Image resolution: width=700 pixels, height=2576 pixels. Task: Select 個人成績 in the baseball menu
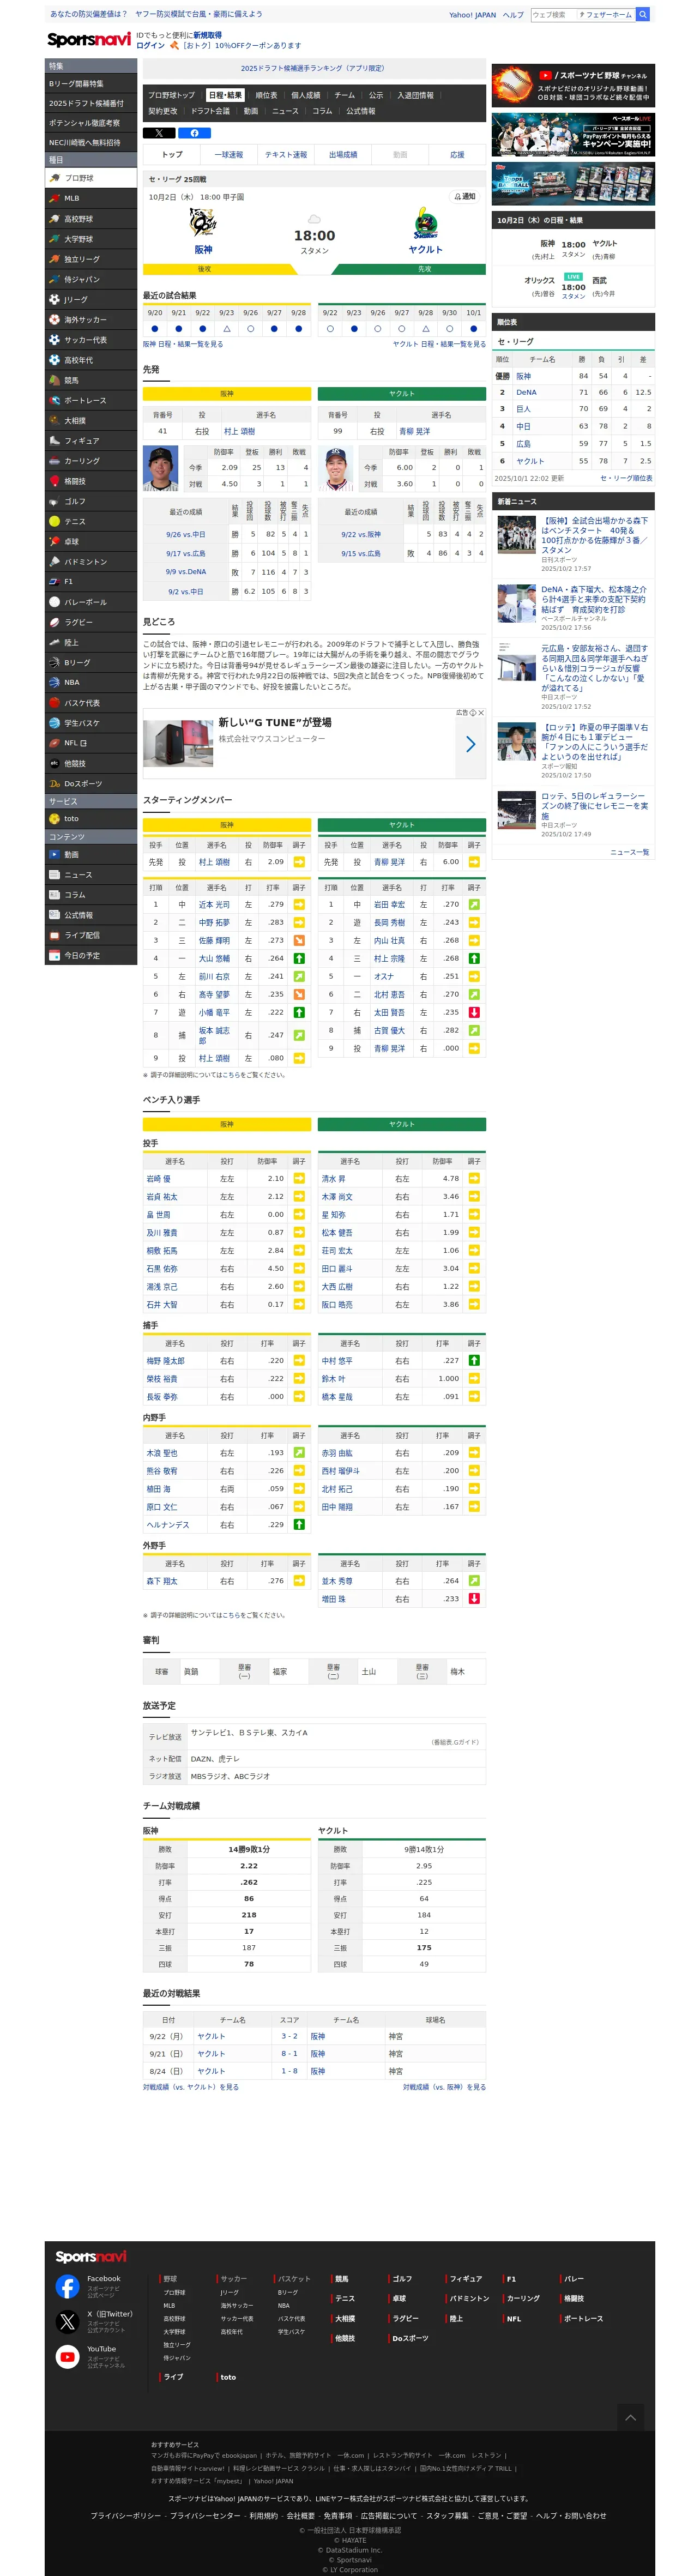pos(306,95)
